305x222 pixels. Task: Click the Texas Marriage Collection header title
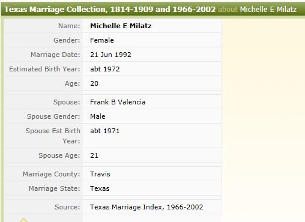pos(110,10)
